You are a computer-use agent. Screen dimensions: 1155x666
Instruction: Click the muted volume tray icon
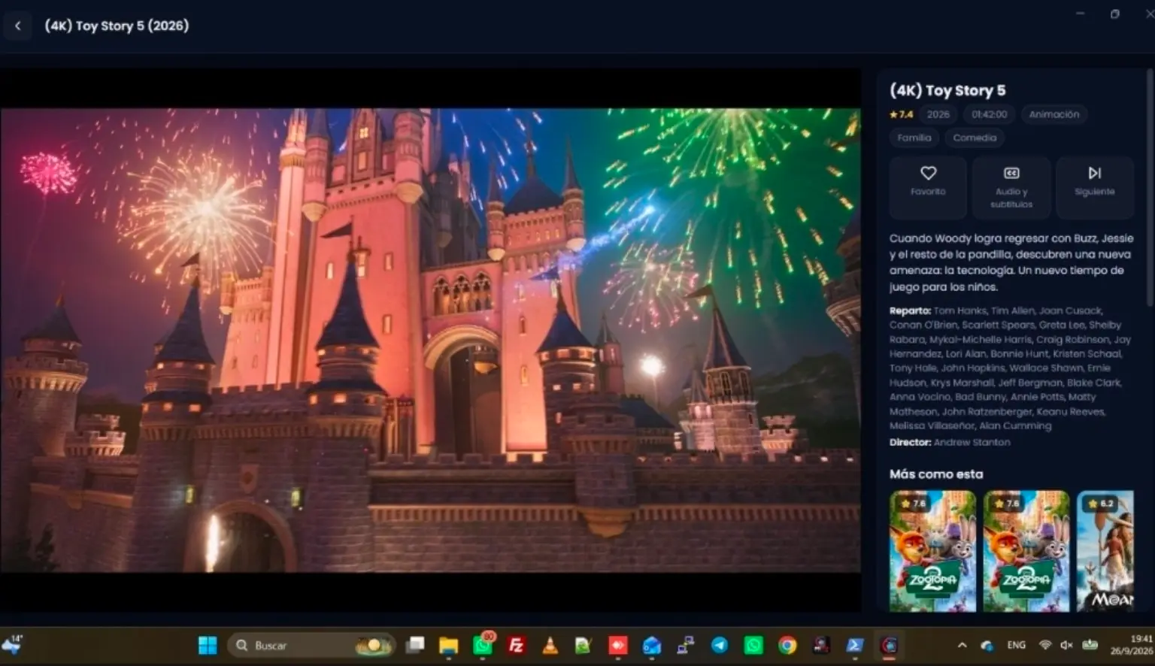(x=1066, y=645)
